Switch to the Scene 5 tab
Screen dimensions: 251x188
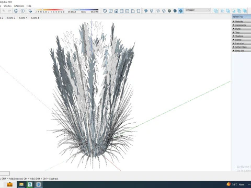[35, 18]
